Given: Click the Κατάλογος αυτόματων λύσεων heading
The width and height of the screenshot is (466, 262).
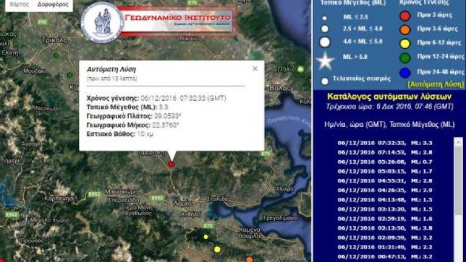Looking at the screenshot, I should tap(389, 96).
